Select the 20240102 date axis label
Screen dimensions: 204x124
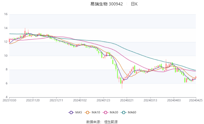point(80,100)
